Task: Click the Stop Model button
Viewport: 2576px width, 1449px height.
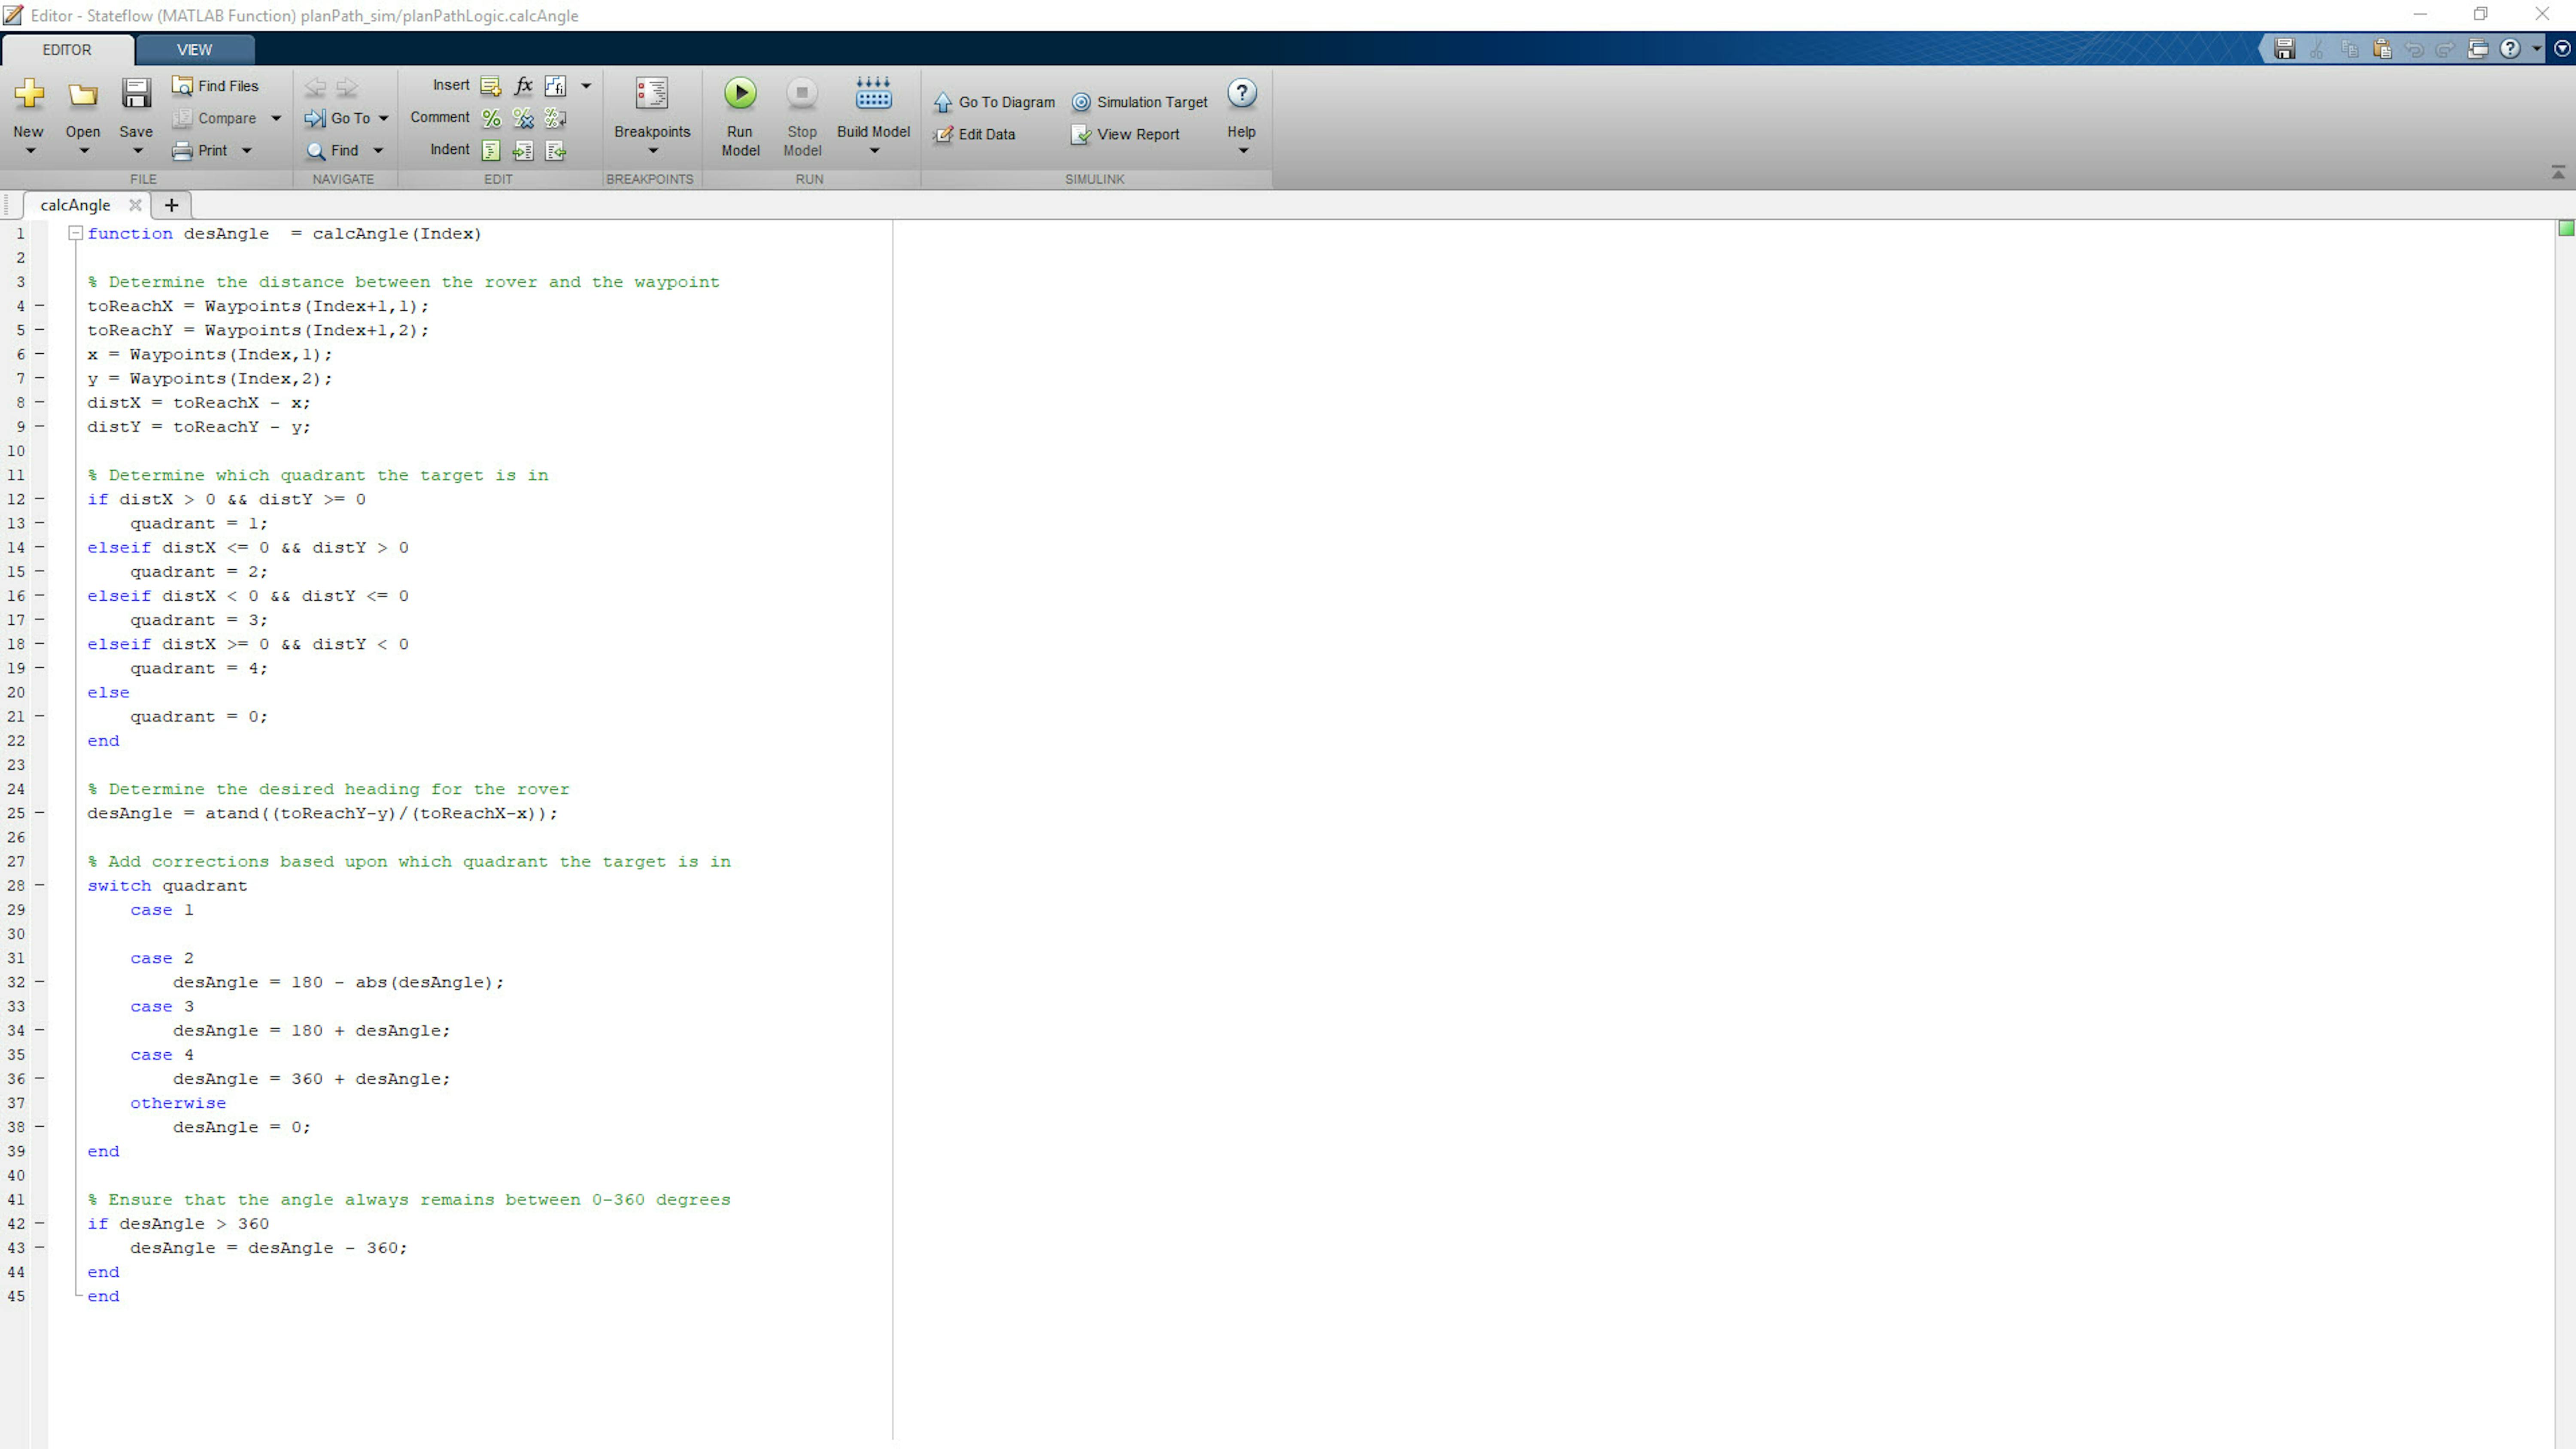Action: [x=802, y=93]
